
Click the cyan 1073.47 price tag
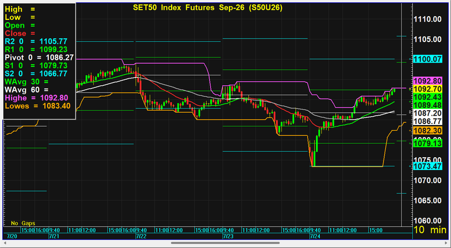427,166
